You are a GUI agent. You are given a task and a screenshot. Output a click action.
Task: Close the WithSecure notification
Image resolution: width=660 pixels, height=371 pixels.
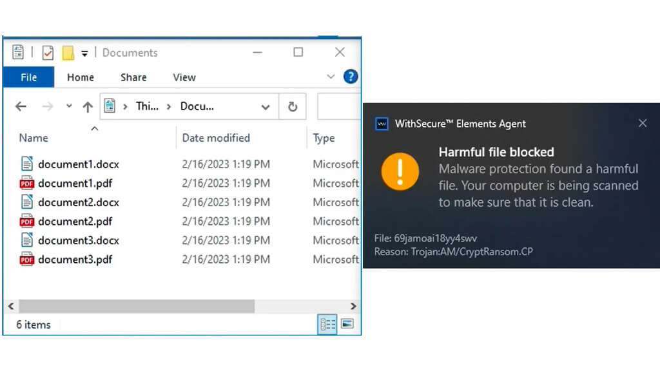(x=643, y=123)
